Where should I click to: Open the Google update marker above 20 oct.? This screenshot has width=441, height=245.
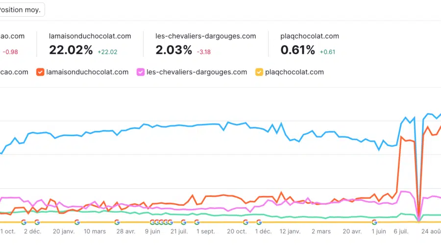245,222
